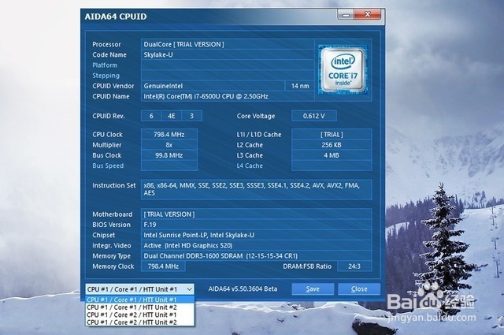Click the Instruction Set list text
The width and height of the screenshot is (504, 335).
tap(256, 189)
